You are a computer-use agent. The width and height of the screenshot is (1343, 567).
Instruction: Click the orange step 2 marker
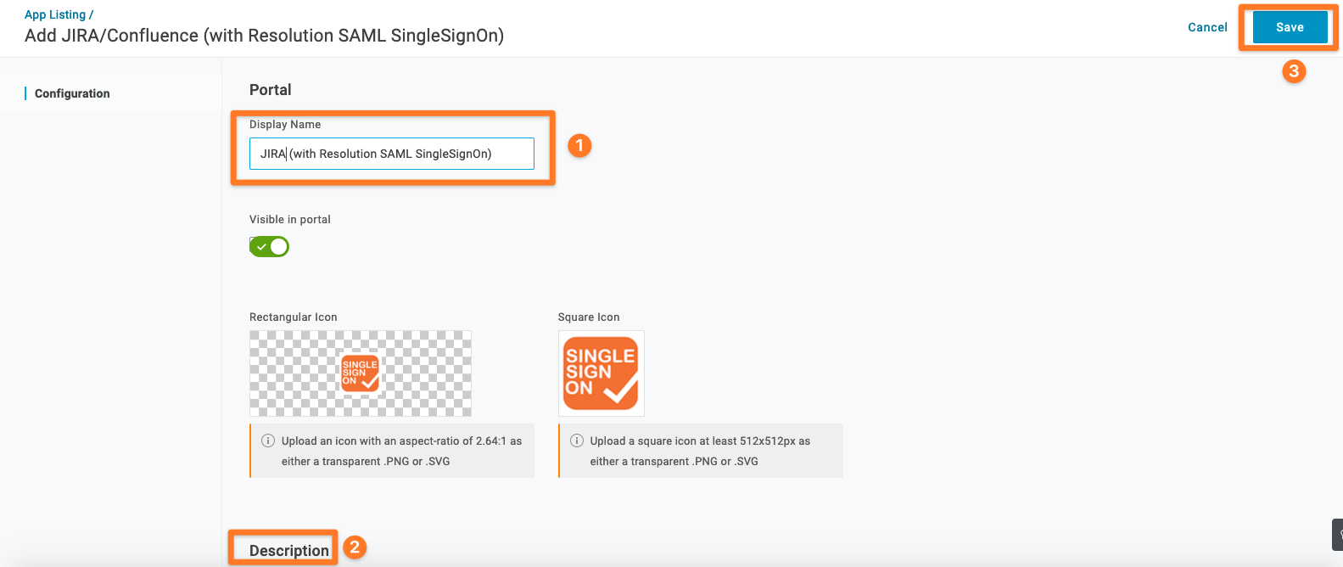click(355, 547)
